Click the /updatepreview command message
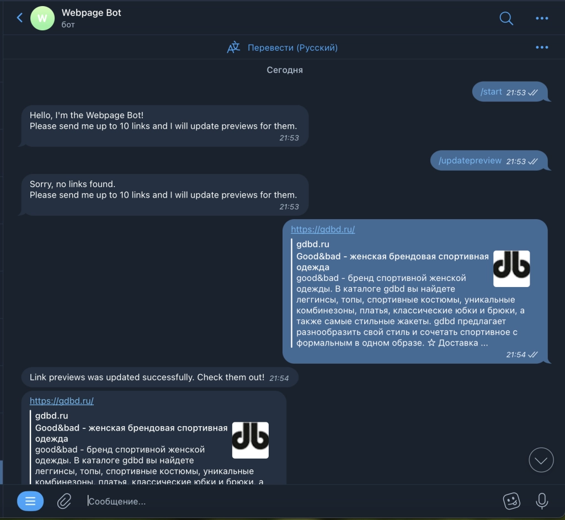The image size is (565, 520). pos(470,161)
